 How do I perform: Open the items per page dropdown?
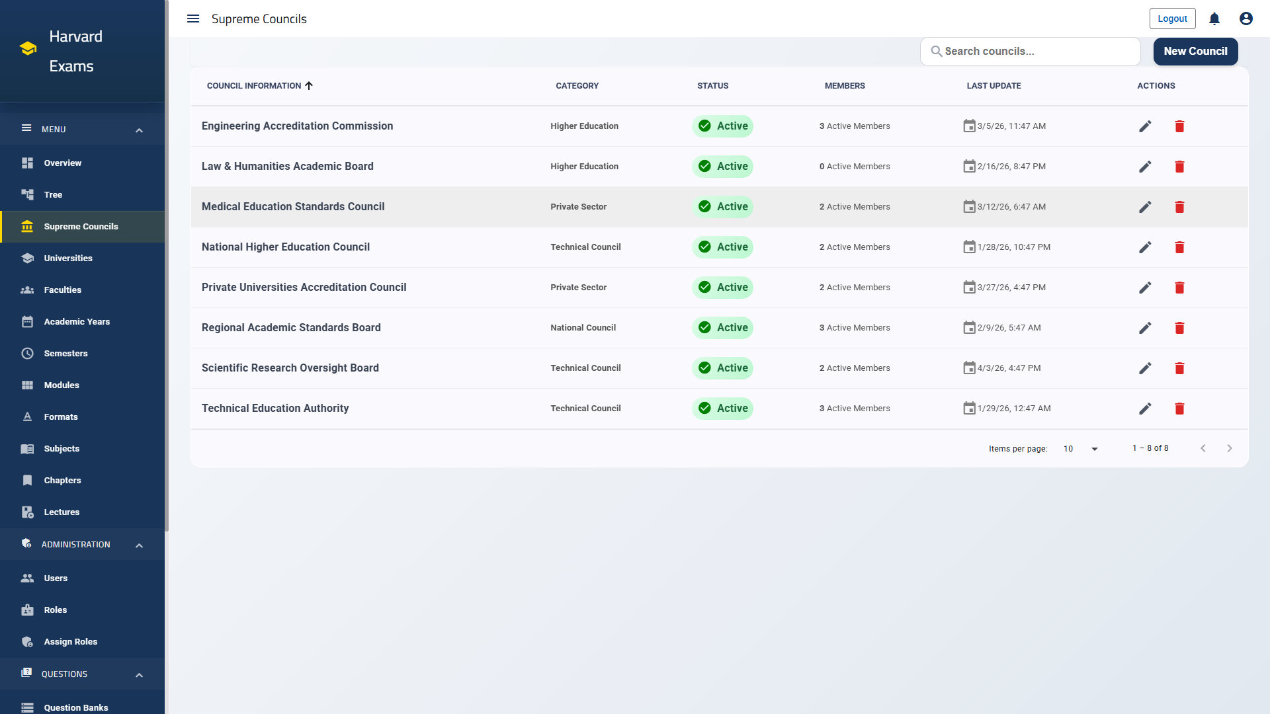[1080, 448]
